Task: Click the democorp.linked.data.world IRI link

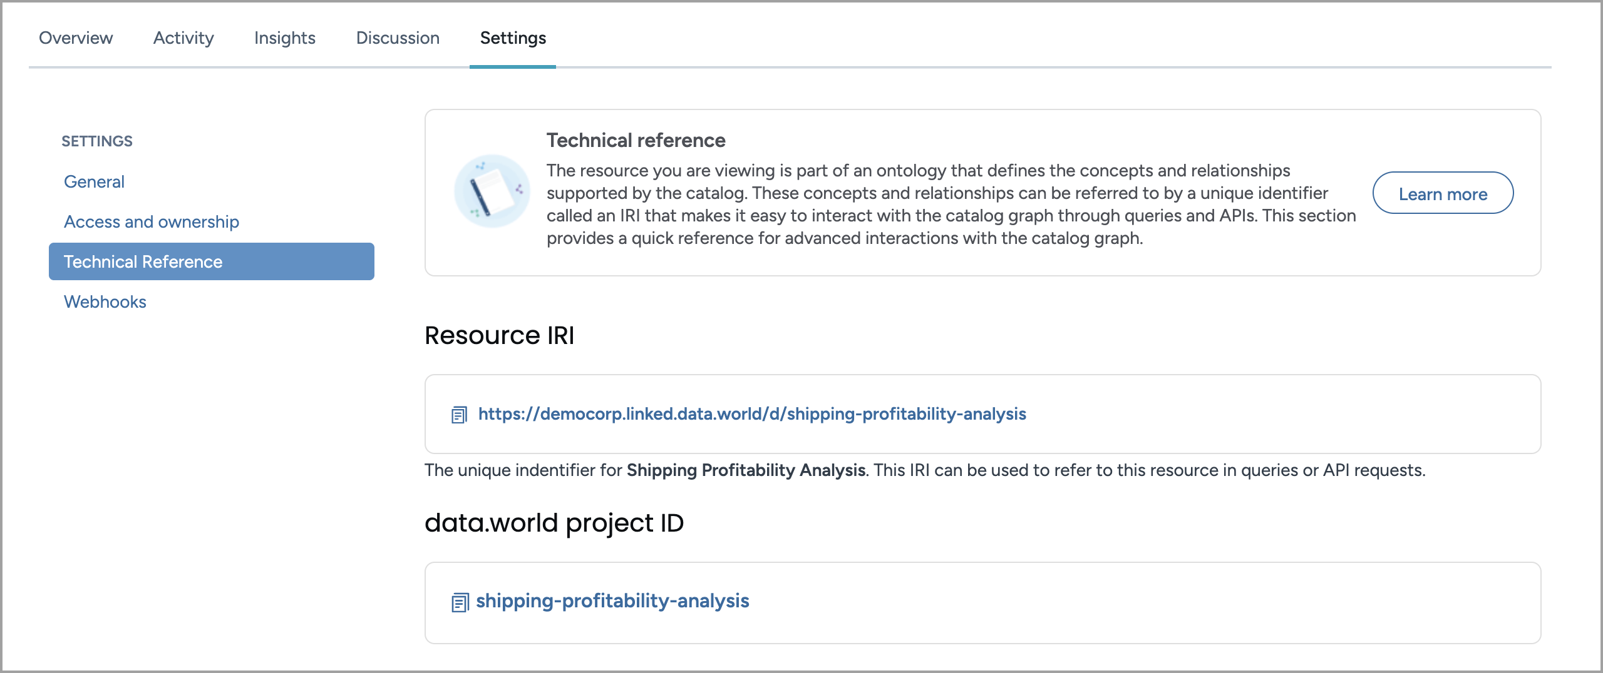Action: (752, 414)
